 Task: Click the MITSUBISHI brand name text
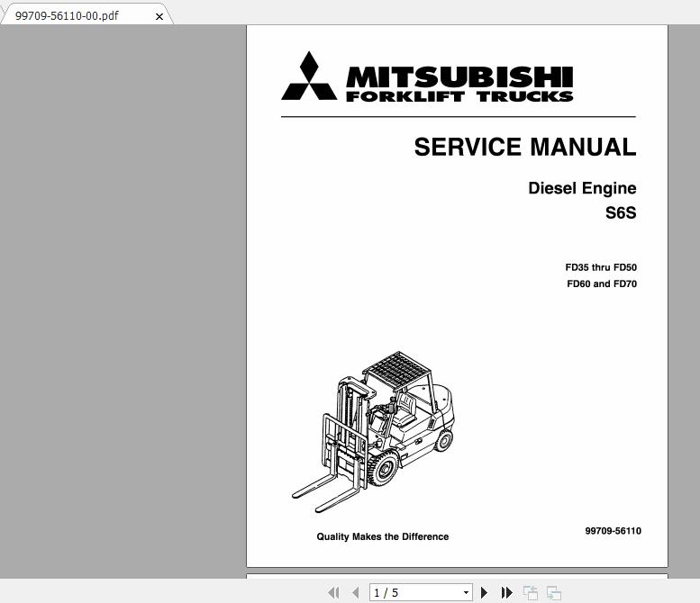point(459,77)
